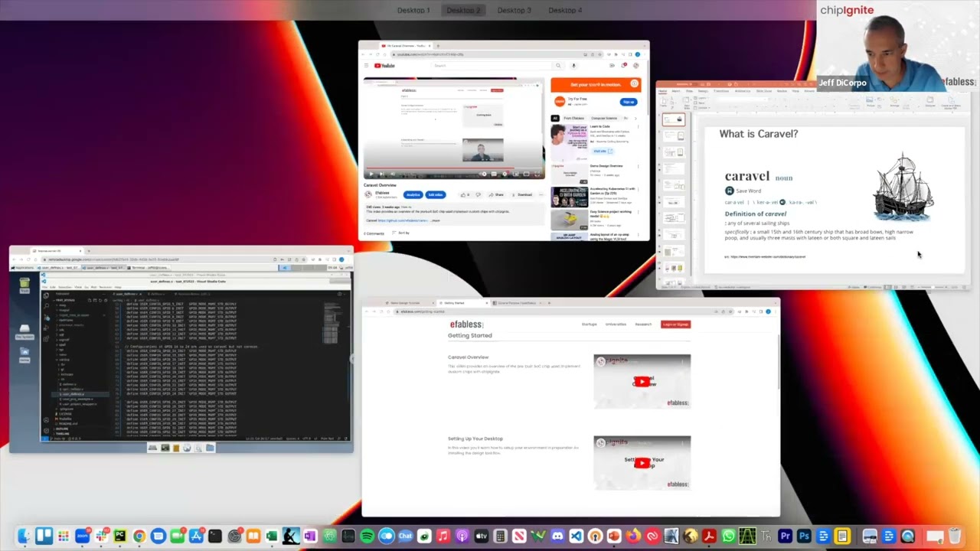980x551 pixels.
Task: Play the Caravel Overview embed on efabless page
Action: (642, 381)
